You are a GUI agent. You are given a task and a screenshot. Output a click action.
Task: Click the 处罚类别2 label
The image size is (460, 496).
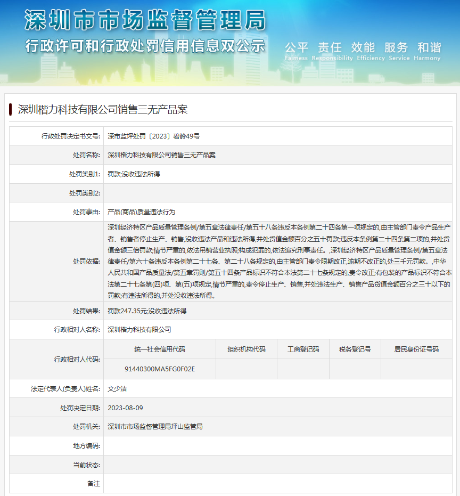coord(85,193)
